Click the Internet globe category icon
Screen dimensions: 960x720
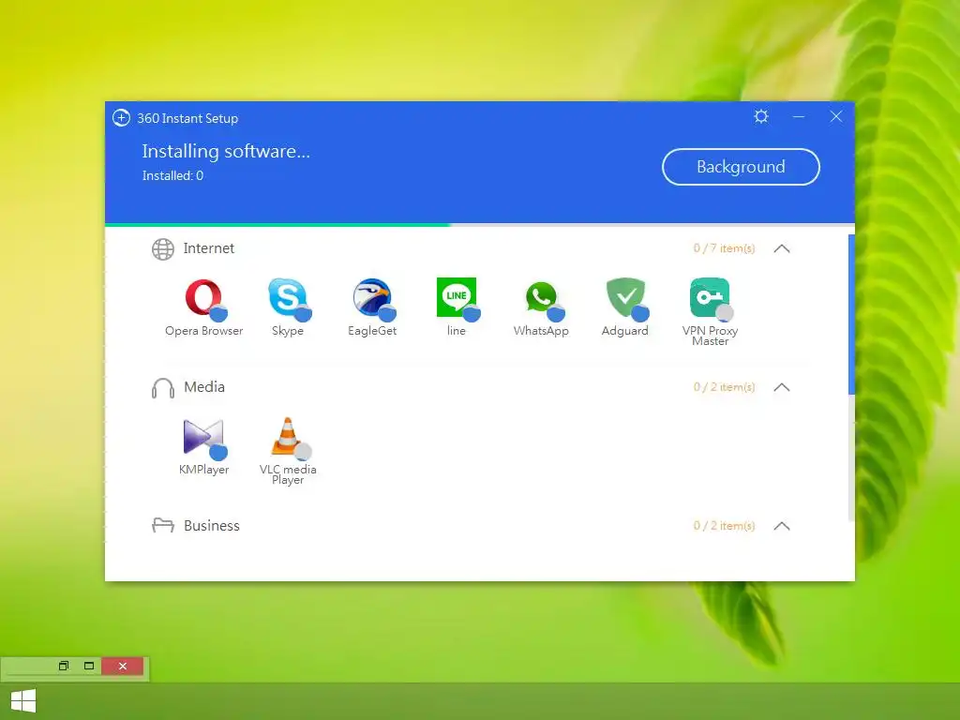pos(163,249)
